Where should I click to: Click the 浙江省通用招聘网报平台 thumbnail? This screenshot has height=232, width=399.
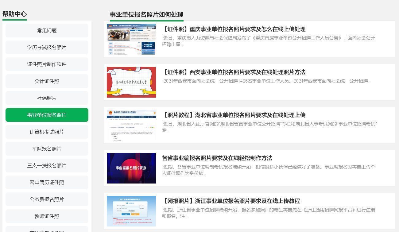pyautogui.click(x=131, y=211)
